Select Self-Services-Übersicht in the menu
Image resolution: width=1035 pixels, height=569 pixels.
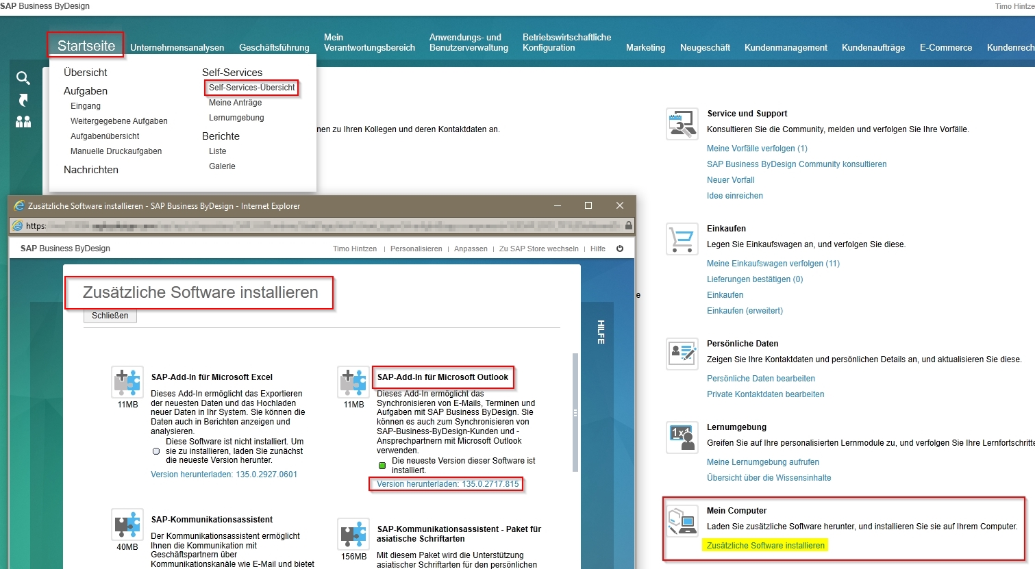[251, 88]
